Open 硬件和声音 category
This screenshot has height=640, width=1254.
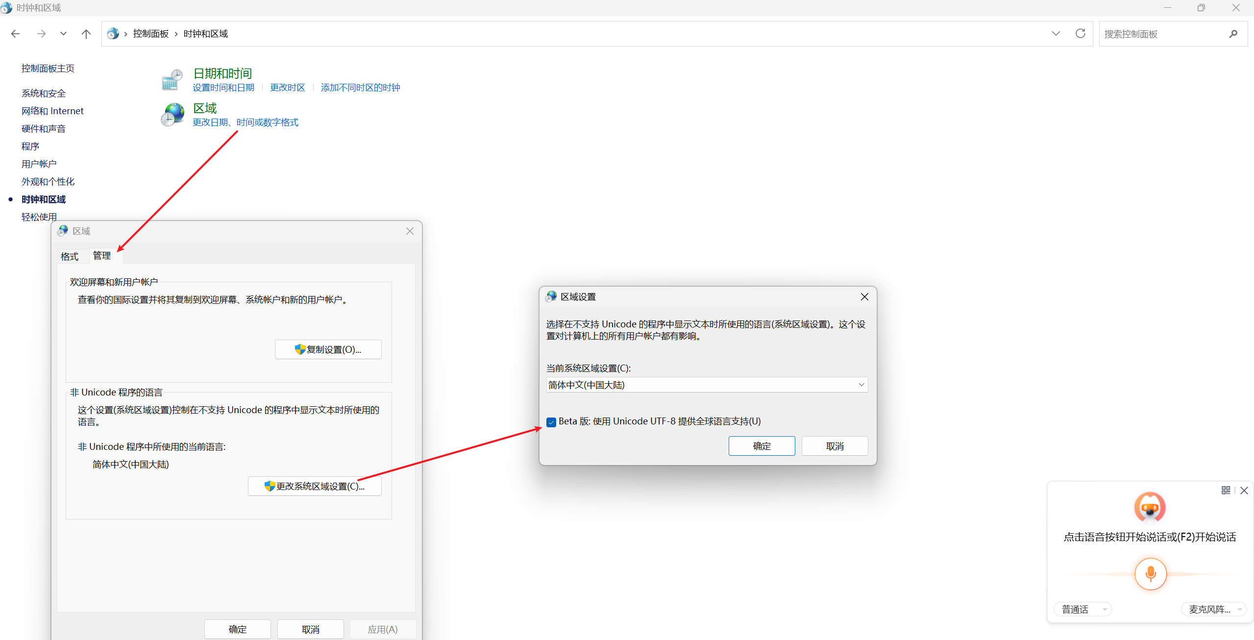pyautogui.click(x=44, y=128)
